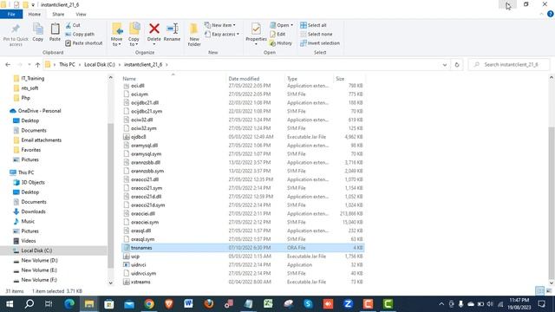Open Microsoft Word from taskbar
The width and height of the screenshot is (555, 312).
(189, 304)
